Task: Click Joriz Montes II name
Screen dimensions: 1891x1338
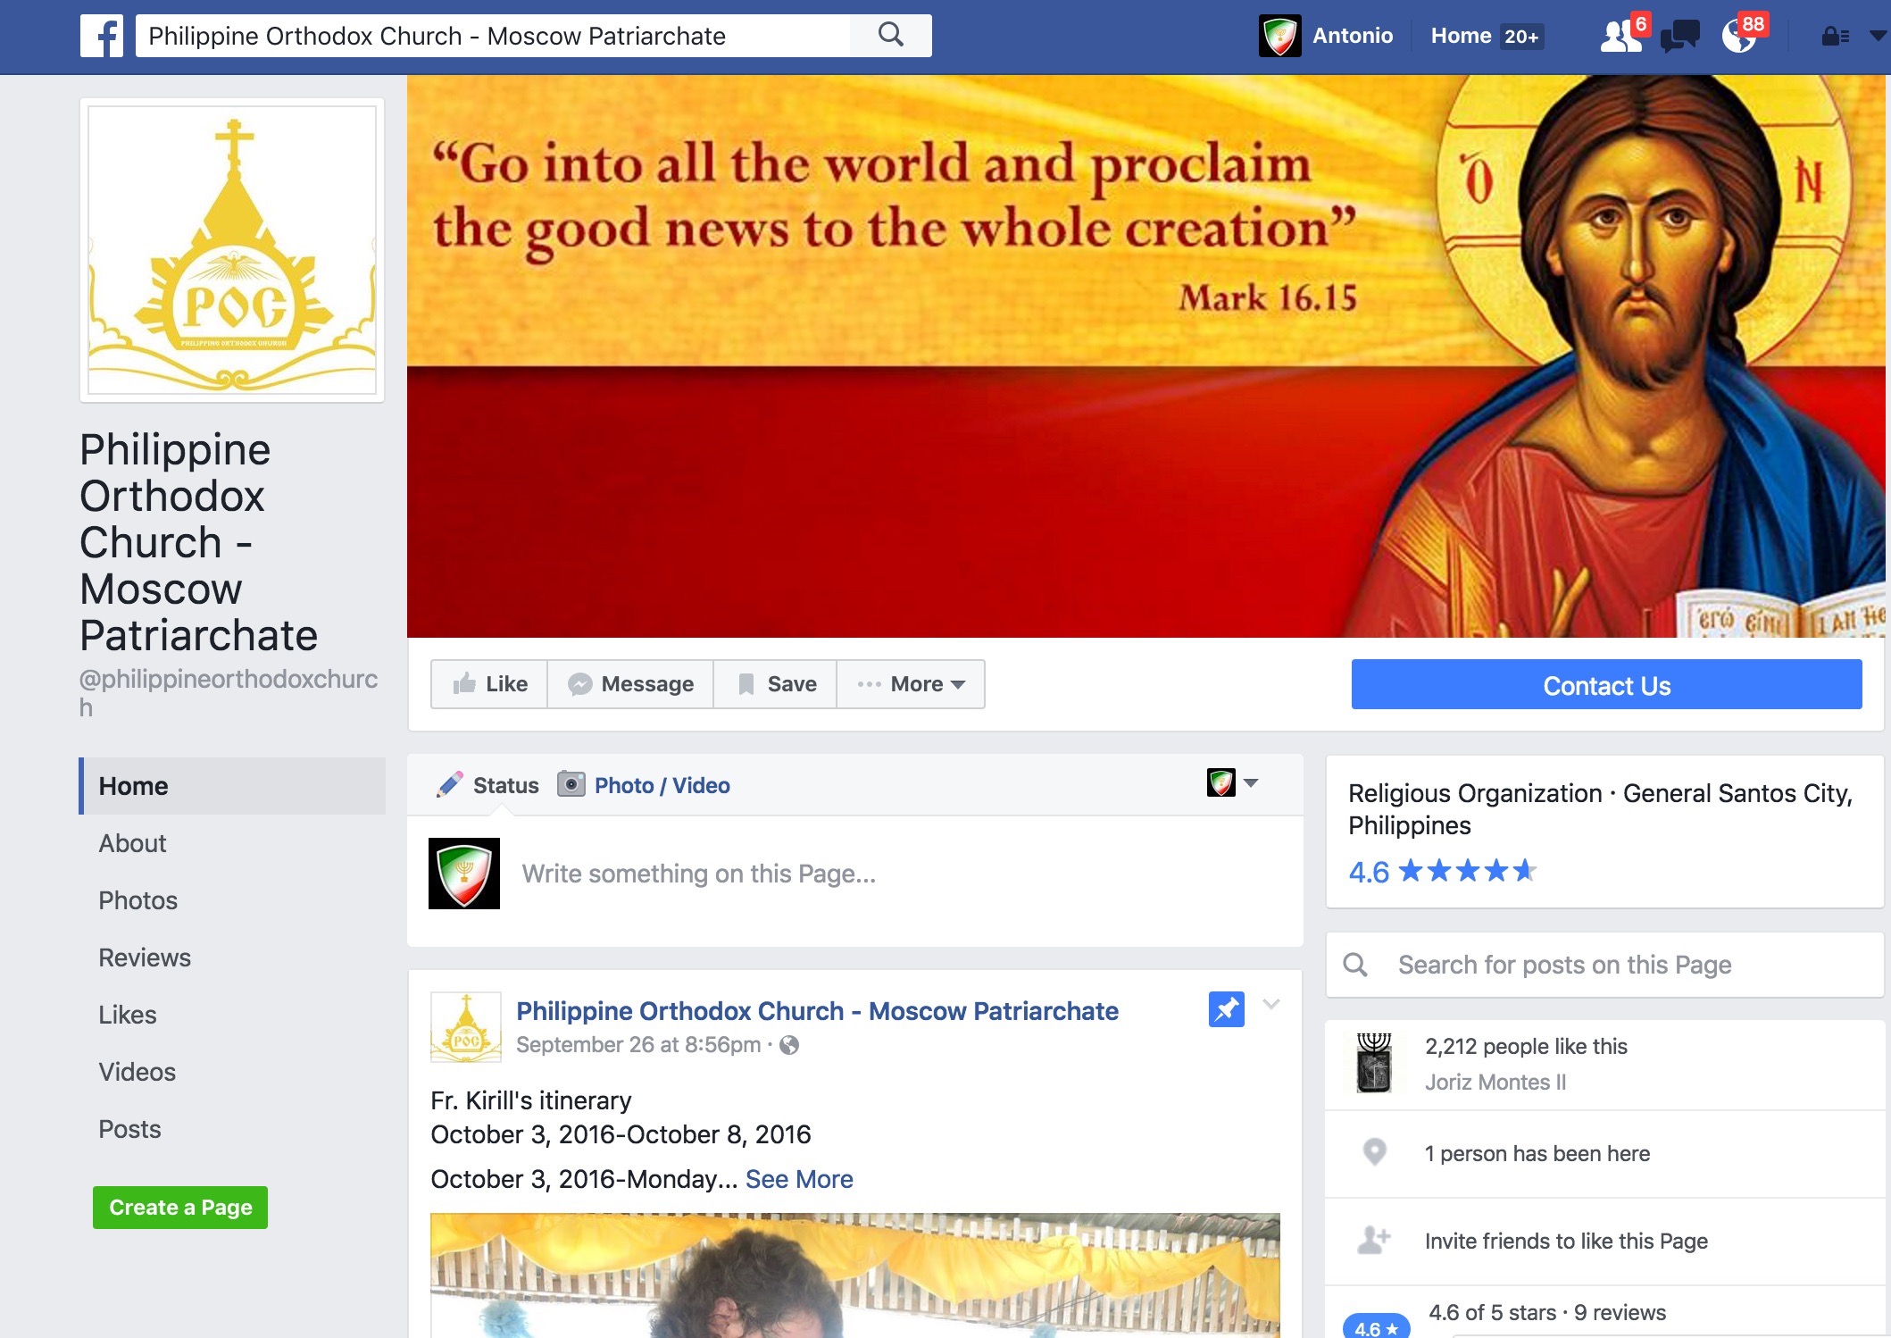Action: (x=1495, y=1082)
